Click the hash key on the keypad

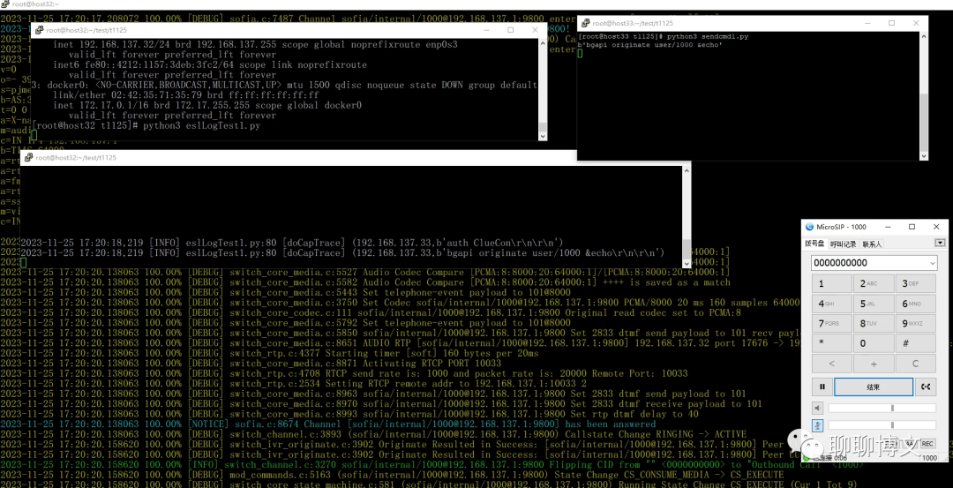pyautogui.click(x=916, y=343)
